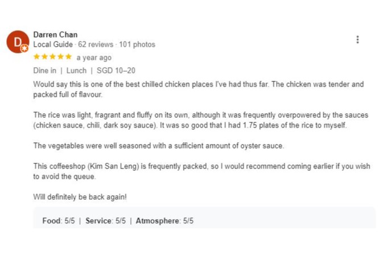Click the Food: 5/5 rating
The width and height of the screenshot is (383, 255).
[x=59, y=221]
